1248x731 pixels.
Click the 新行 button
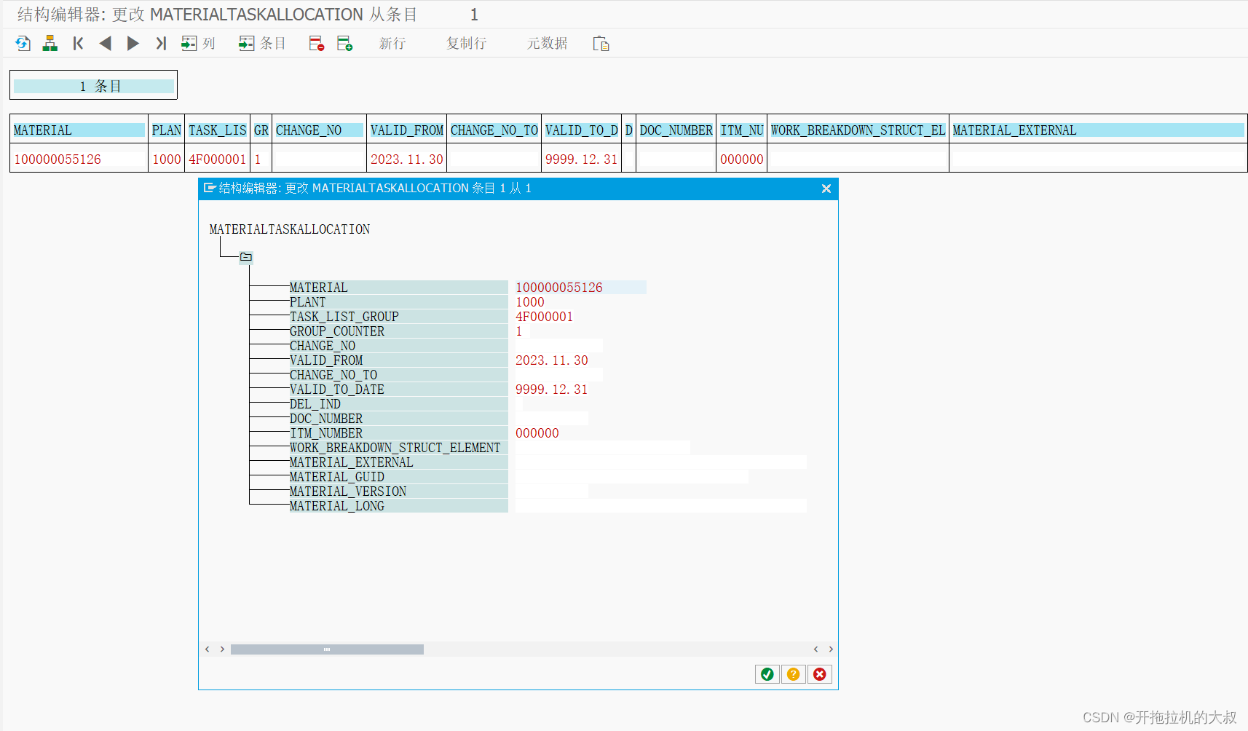[x=392, y=43]
